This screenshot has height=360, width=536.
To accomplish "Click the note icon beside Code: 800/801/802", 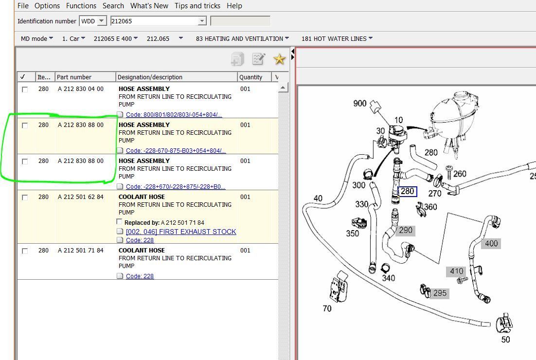I will pyautogui.click(x=120, y=114).
